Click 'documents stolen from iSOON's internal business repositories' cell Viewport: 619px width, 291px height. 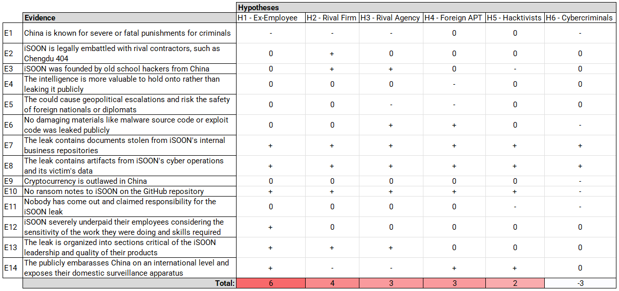130,145
